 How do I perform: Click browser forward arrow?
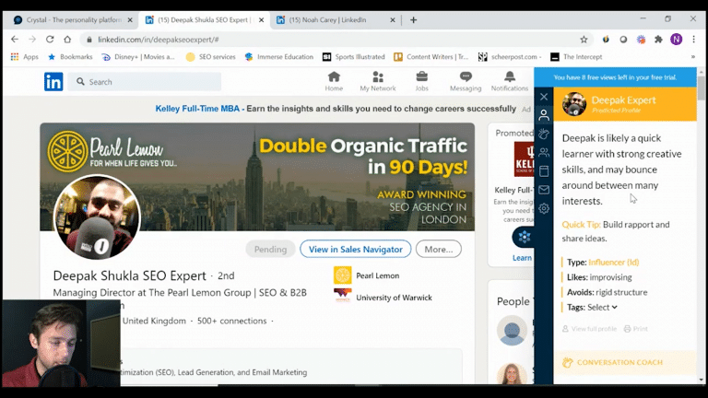coord(32,40)
